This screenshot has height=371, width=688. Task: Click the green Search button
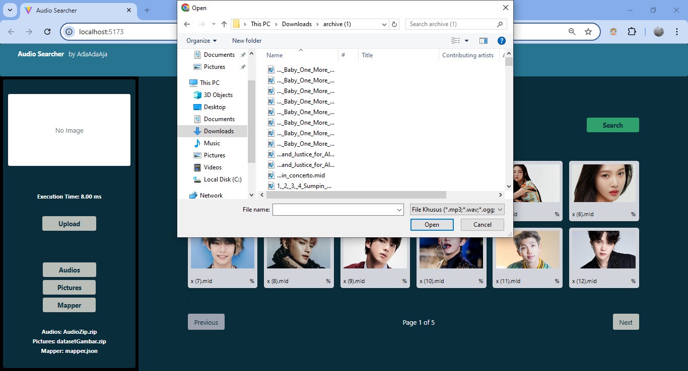[612, 125]
